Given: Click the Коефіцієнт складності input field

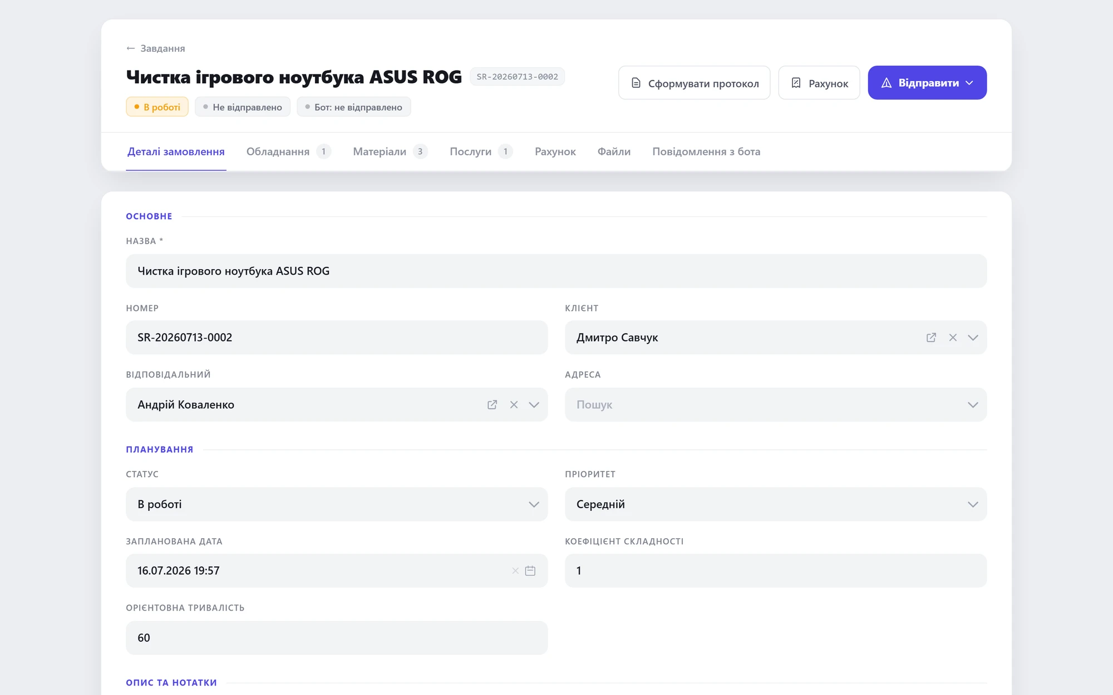Looking at the screenshot, I should click(x=776, y=571).
